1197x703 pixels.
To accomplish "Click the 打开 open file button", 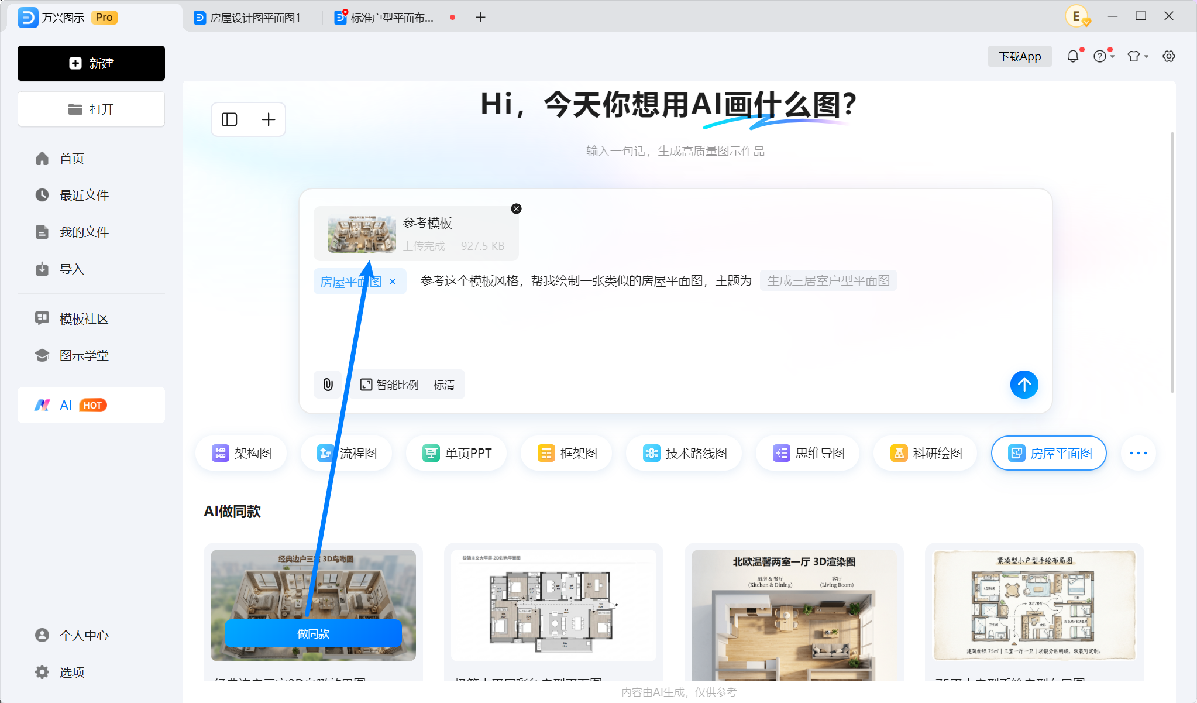I will click(x=91, y=109).
